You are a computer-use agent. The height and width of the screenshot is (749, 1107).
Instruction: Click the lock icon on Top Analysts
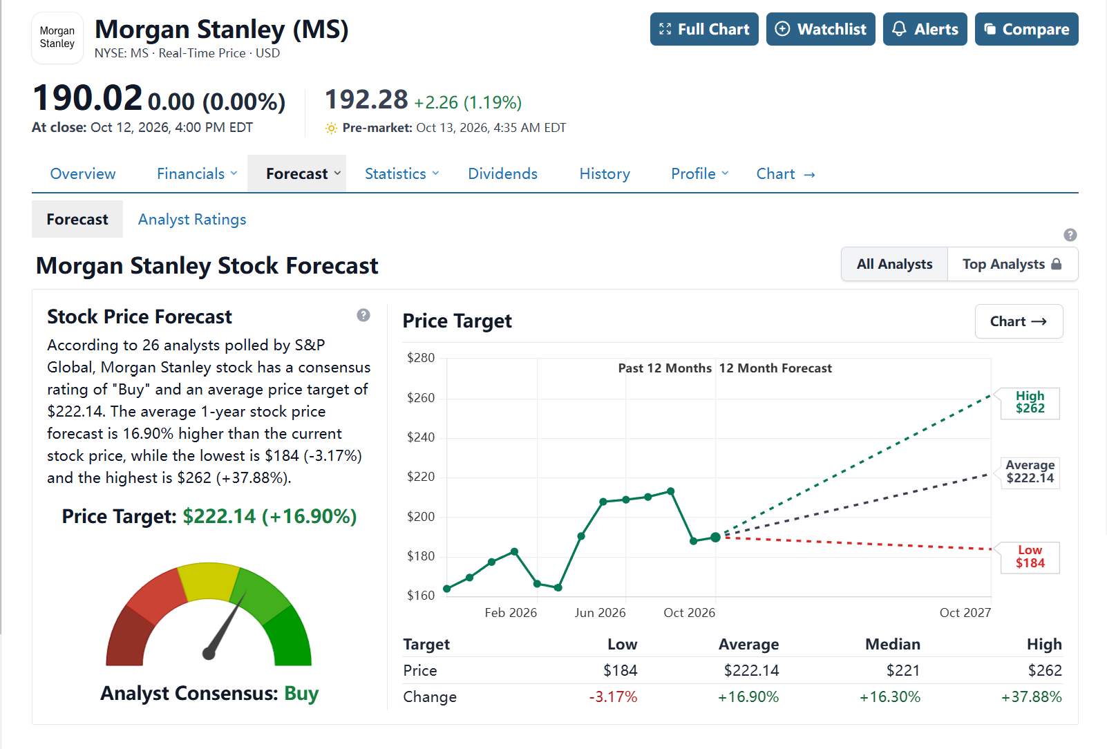1056,264
